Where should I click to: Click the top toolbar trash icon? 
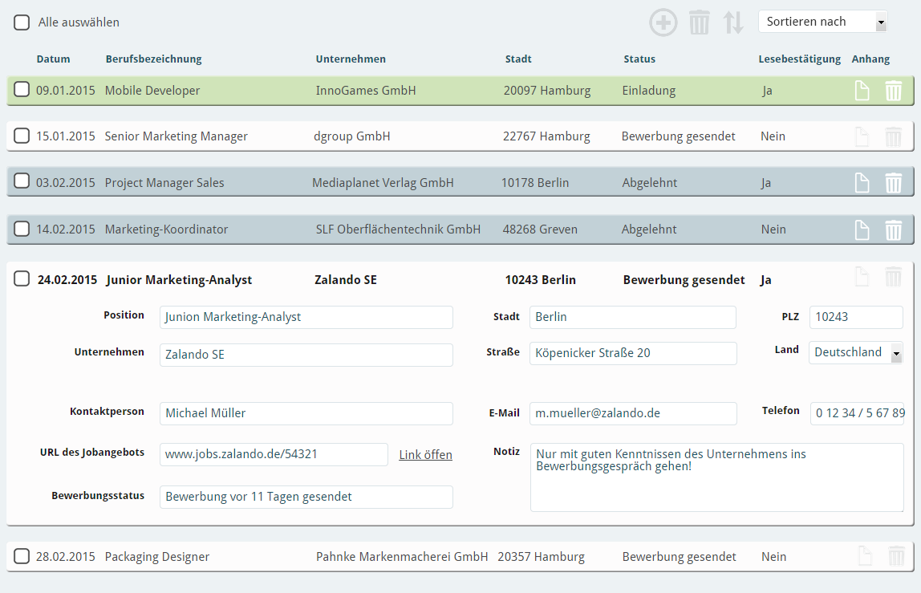[700, 22]
